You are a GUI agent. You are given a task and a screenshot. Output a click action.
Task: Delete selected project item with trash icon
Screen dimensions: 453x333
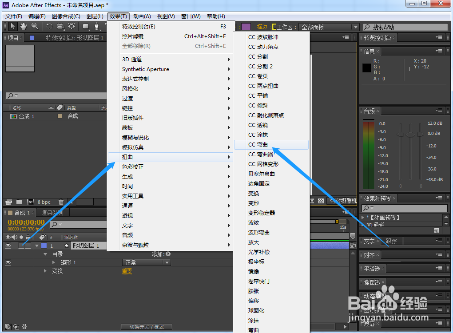point(61,202)
